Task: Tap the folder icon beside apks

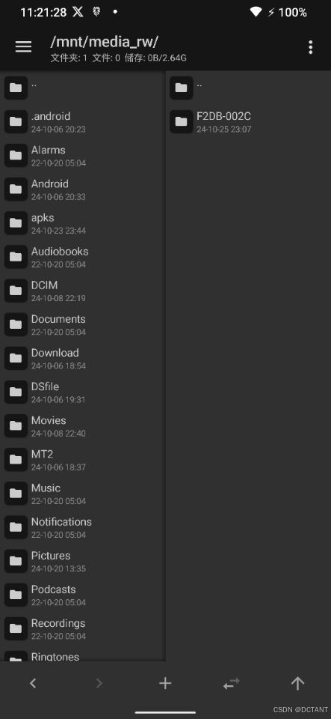Action: coord(16,223)
